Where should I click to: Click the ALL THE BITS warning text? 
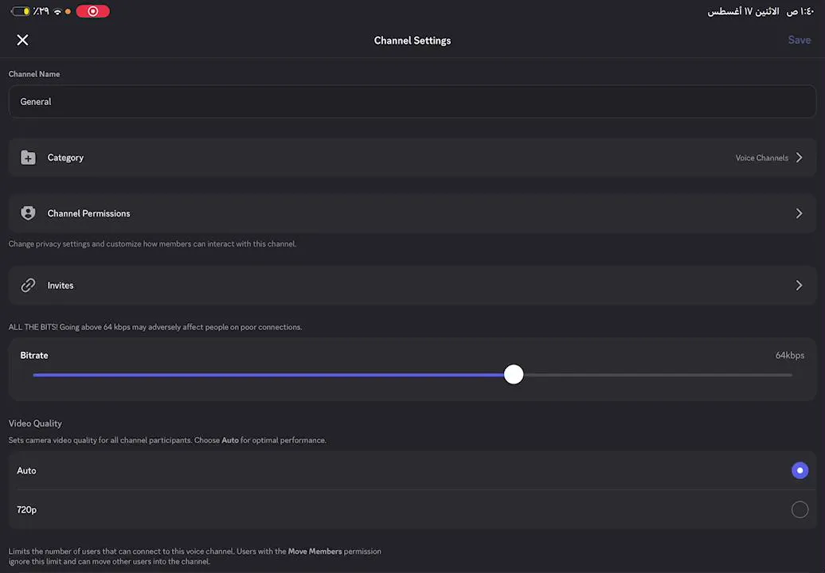[155, 327]
